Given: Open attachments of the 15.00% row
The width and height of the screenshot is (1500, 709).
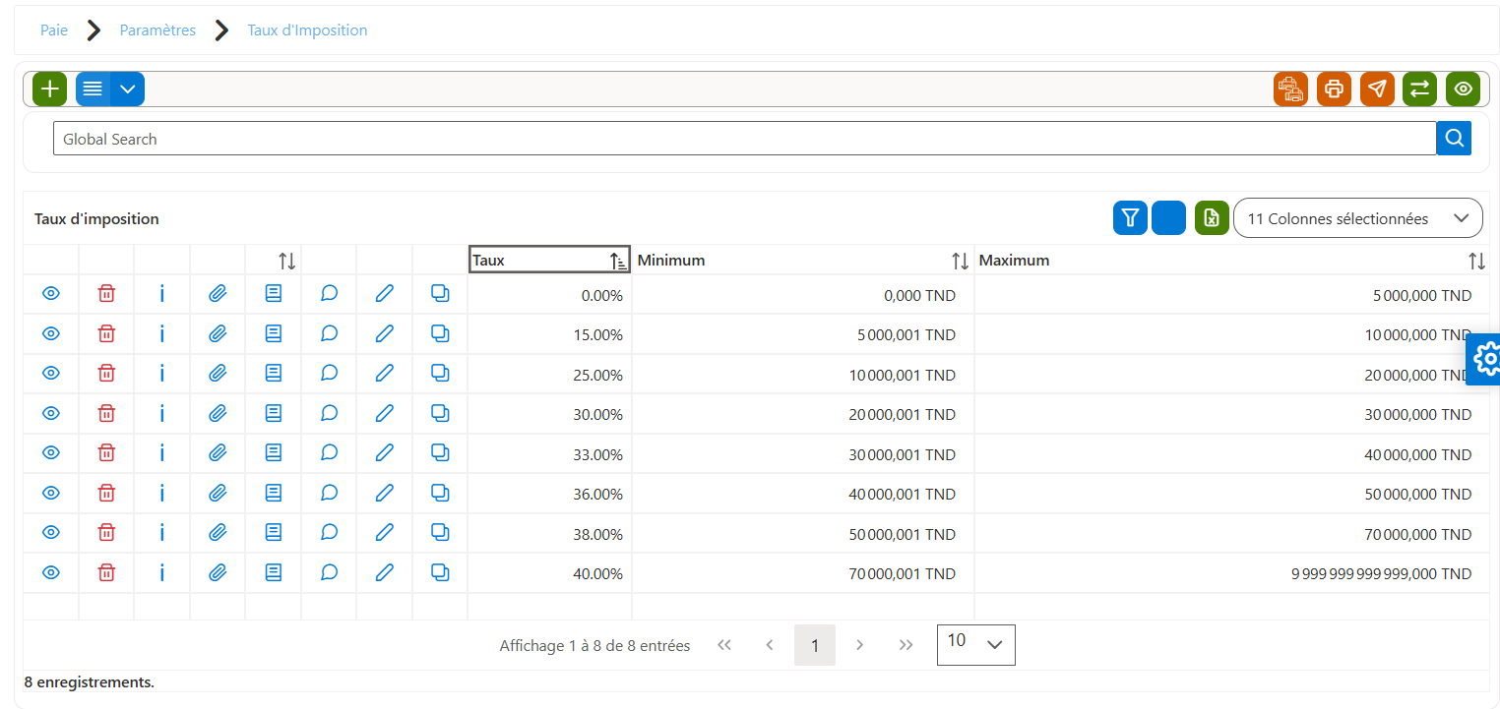Looking at the screenshot, I should point(218,334).
